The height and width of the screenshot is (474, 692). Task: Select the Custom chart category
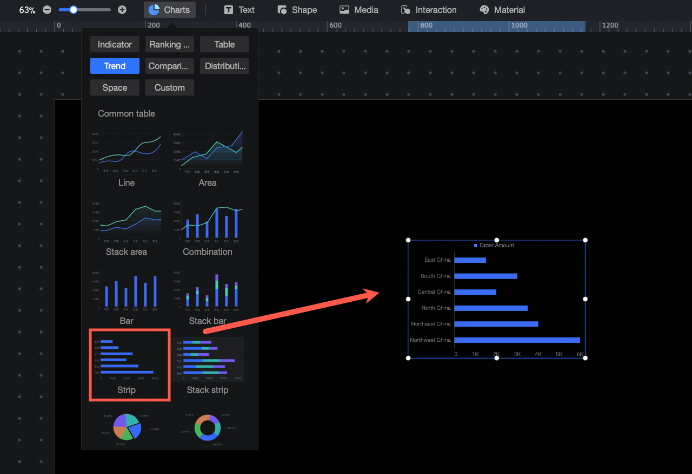tap(170, 87)
